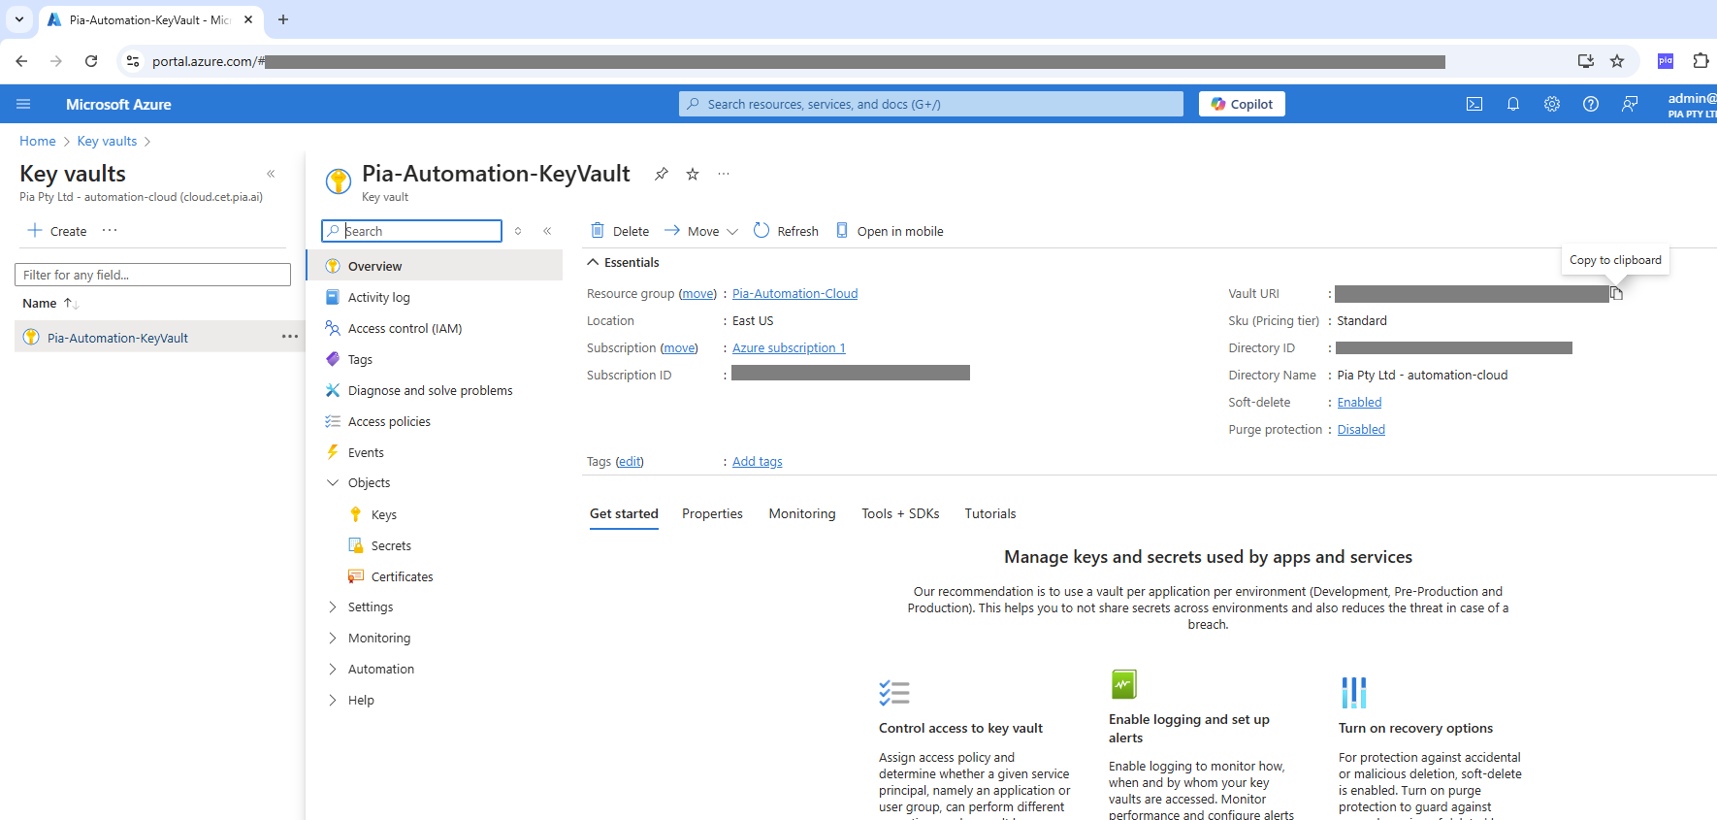Viewport: 1717px width, 820px height.
Task: Copy the Vault URI to clipboard
Action: [x=1616, y=293]
